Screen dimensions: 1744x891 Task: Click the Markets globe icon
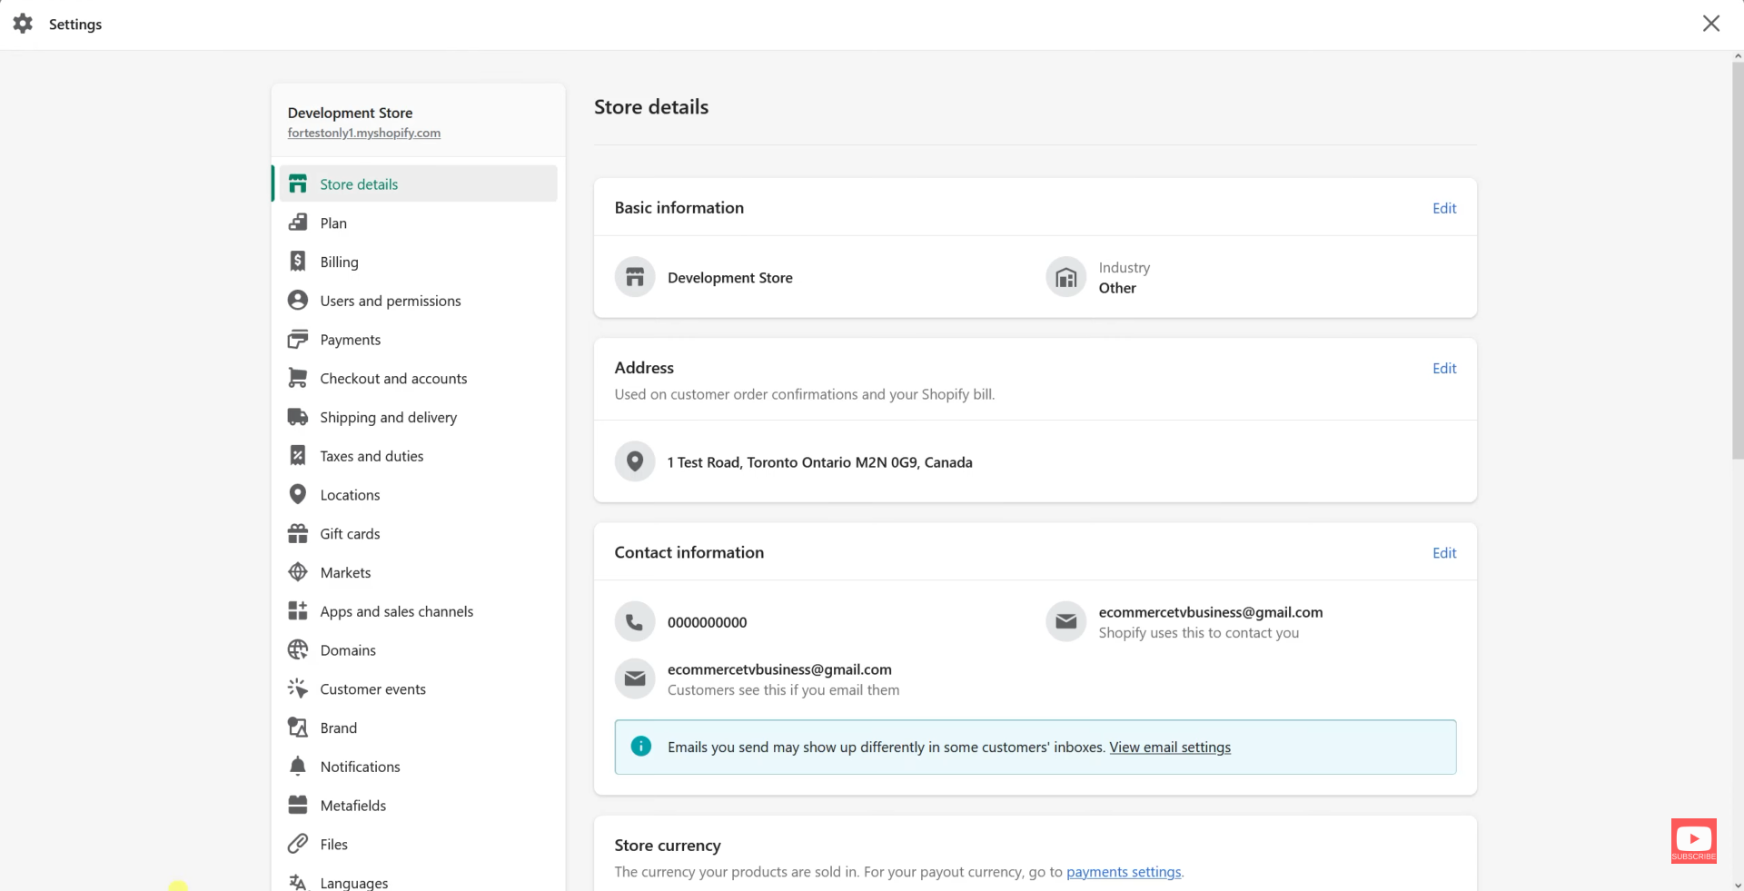click(298, 572)
